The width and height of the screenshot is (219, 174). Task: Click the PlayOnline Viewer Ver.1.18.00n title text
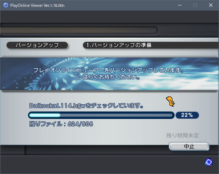click(37, 5)
